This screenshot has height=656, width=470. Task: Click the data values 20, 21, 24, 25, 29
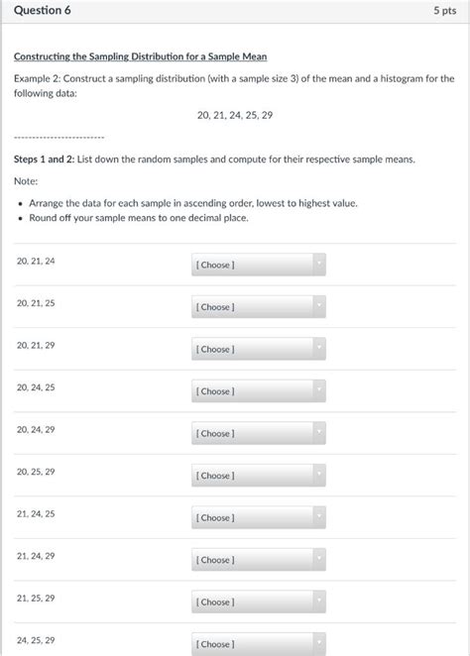[235, 115]
